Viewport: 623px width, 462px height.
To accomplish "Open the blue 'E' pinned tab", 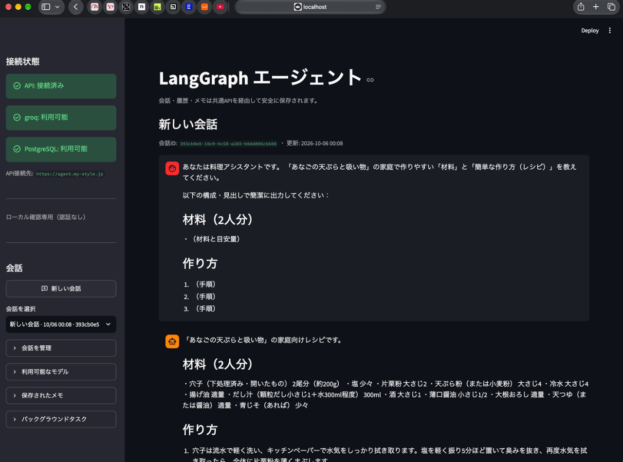I will click(189, 7).
